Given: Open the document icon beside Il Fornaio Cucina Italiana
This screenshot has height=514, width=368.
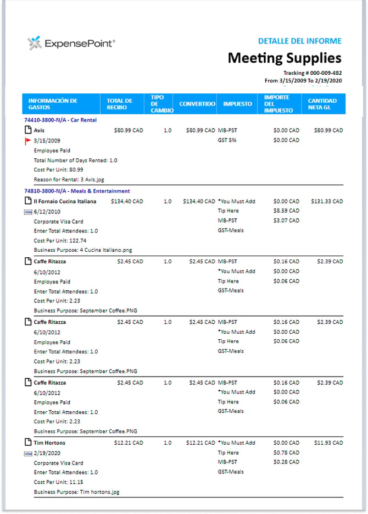Looking at the screenshot, I should pos(29,201).
